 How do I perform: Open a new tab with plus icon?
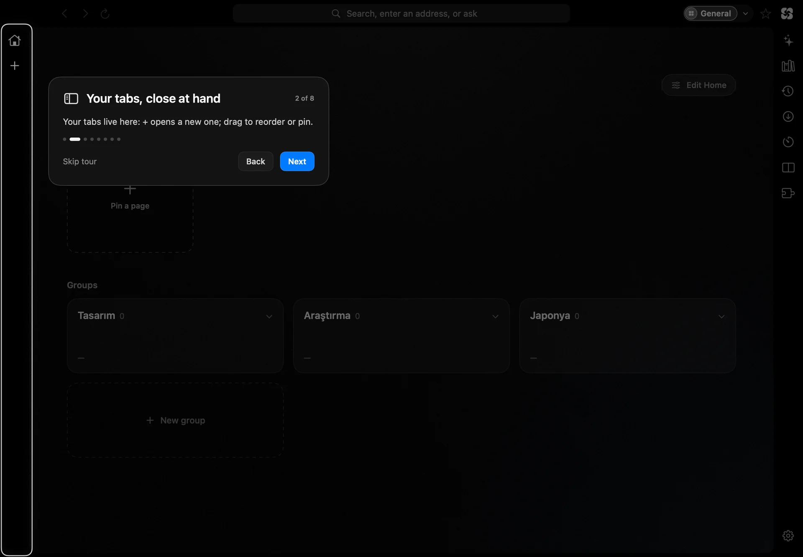pos(15,66)
